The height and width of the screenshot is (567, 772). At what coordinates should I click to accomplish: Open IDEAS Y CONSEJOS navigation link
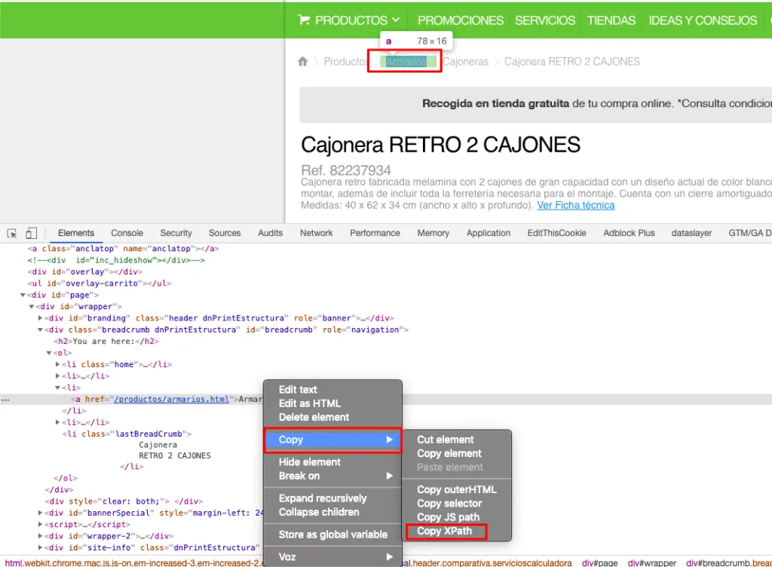click(x=703, y=20)
